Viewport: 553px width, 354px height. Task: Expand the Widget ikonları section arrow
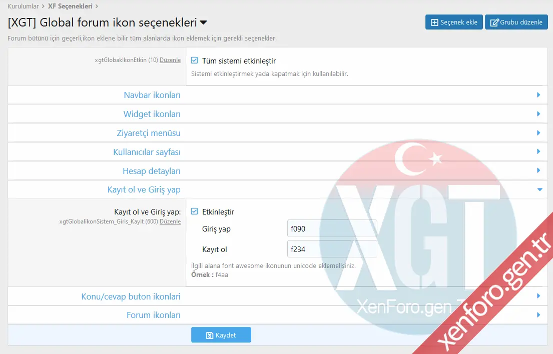point(538,114)
